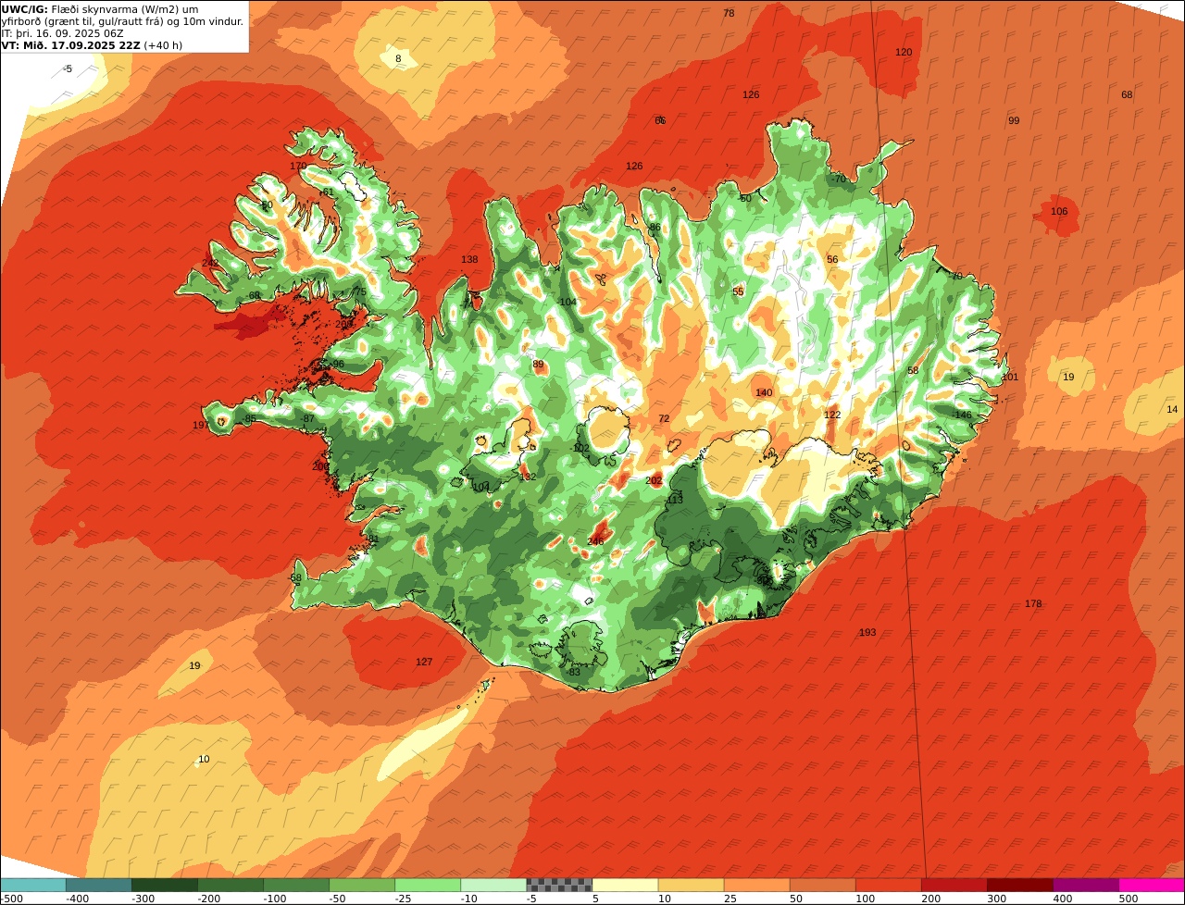Click the map value "72" in central Iceland
1185x905 pixels.
(664, 419)
